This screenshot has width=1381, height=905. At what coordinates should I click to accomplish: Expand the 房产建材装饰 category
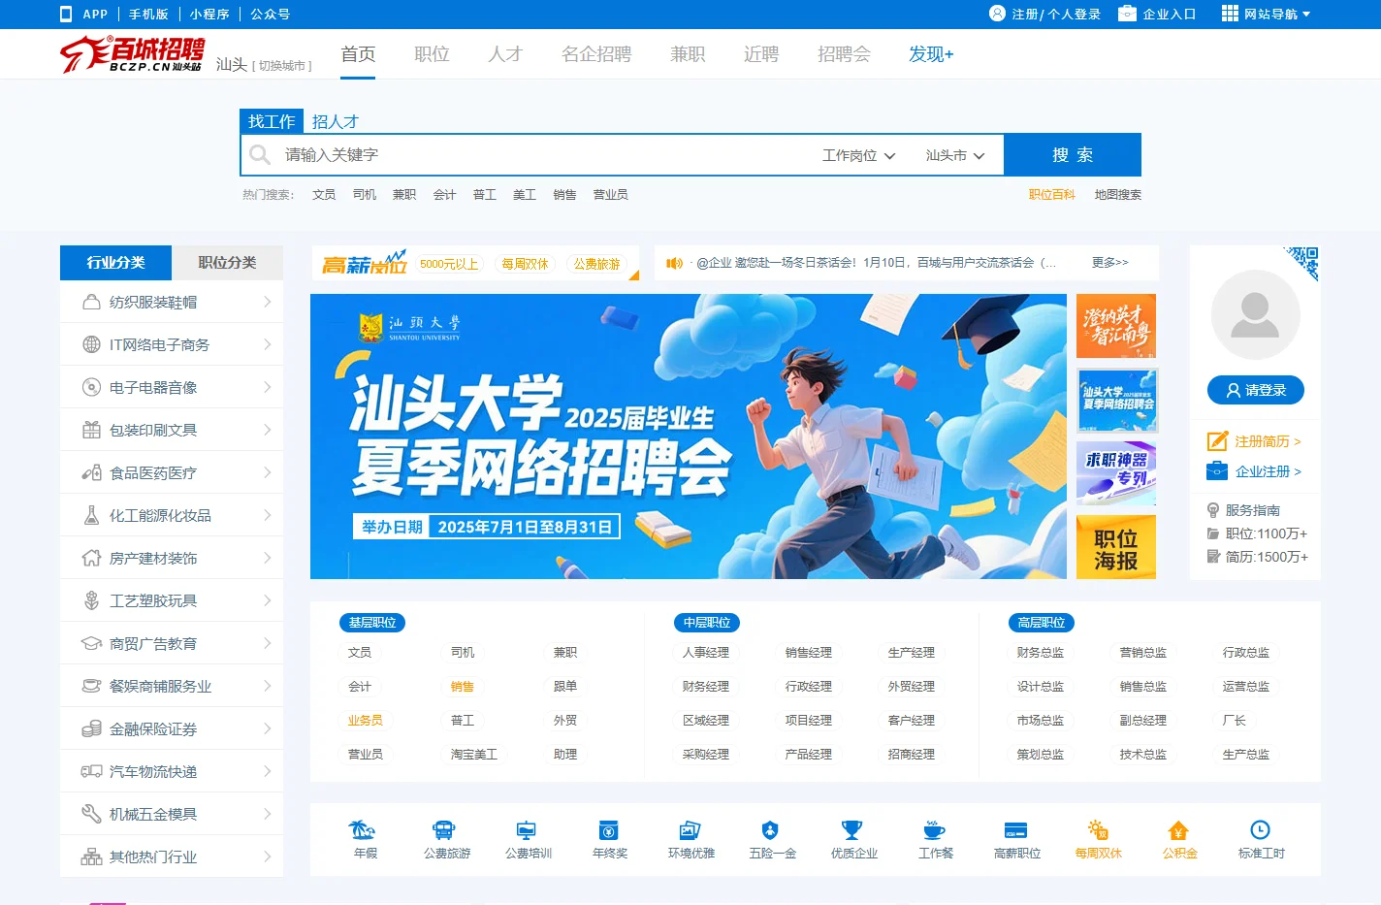pos(172,558)
